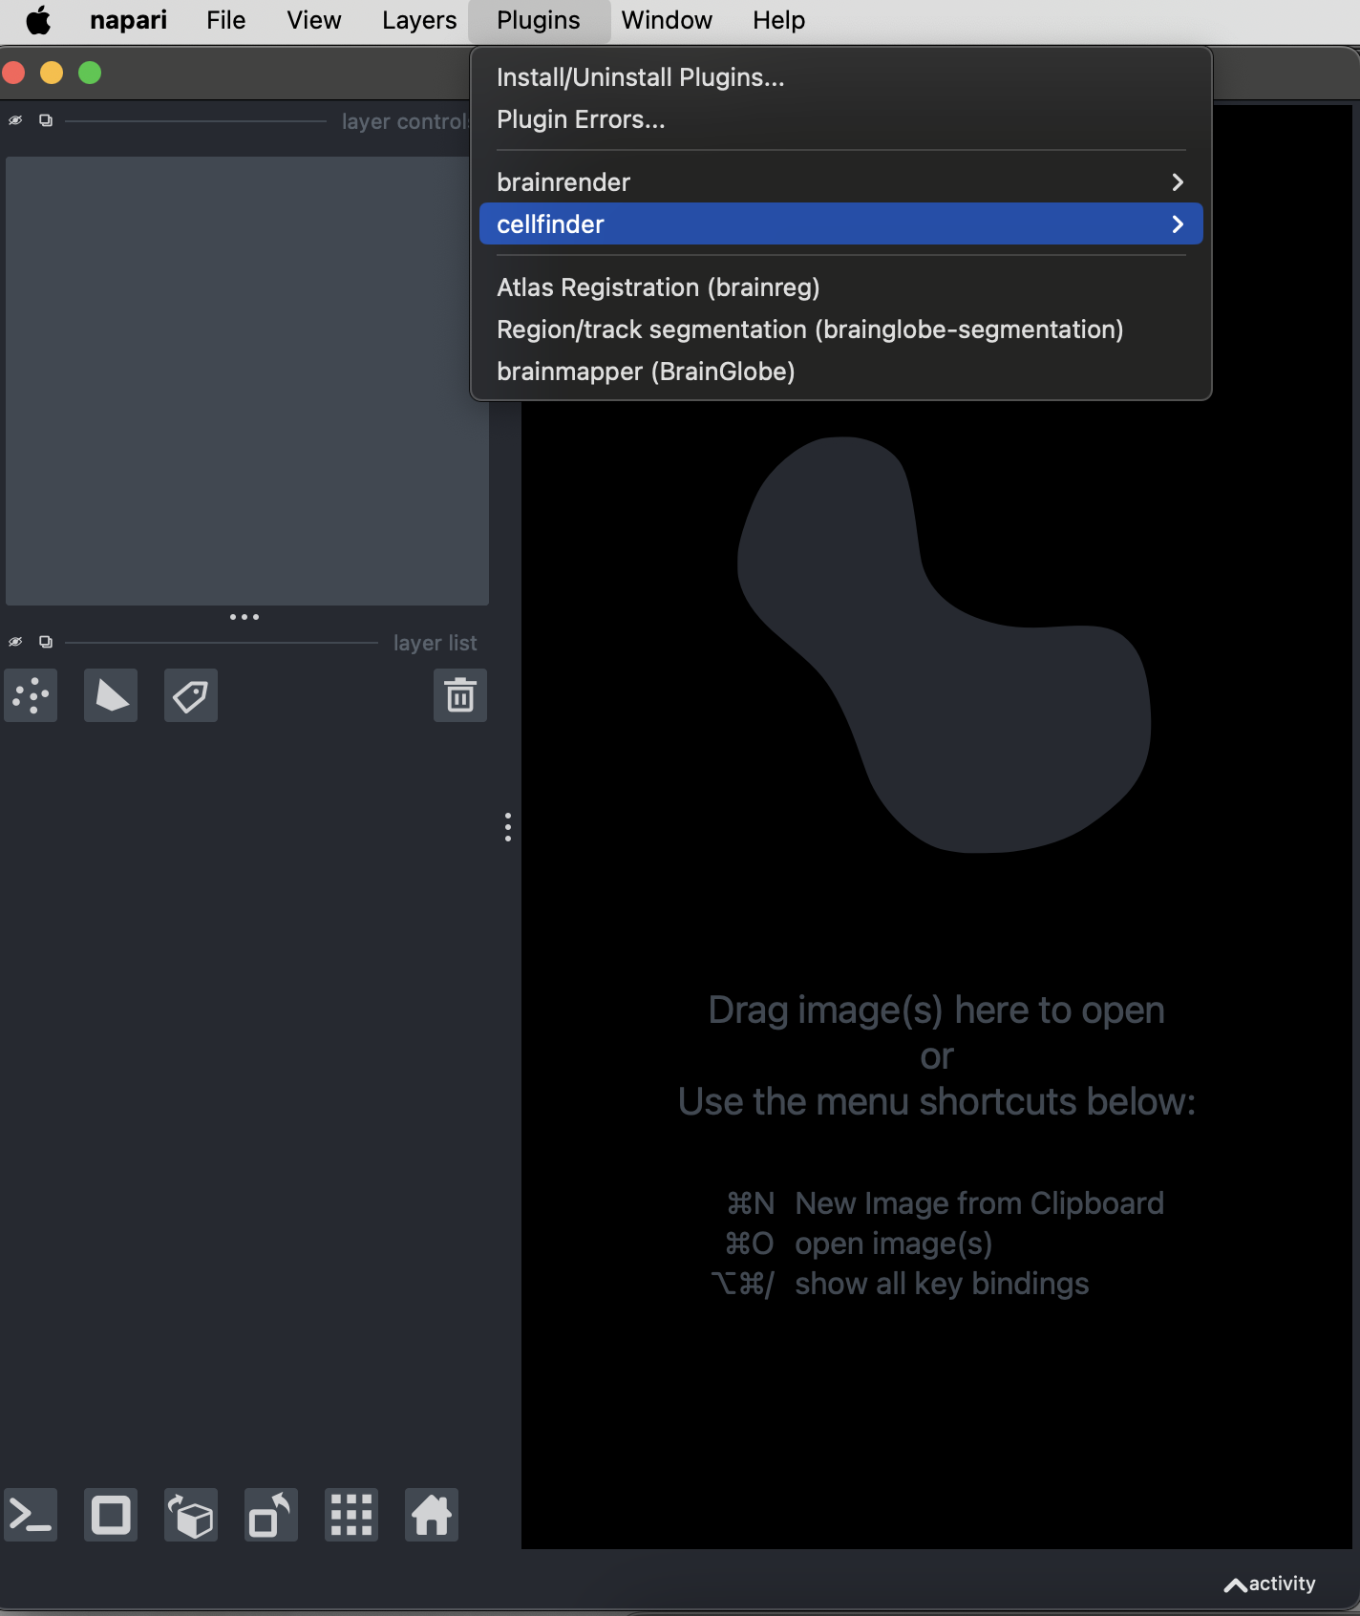This screenshot has height=1616, width=1360.
Task: Launch brainmapper (BrainGlobe) plugin
Action: pyautogui.click(x=646, y=372)
